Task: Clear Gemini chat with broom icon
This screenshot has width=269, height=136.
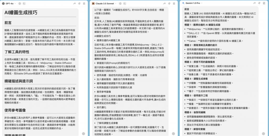Action: 259,3
